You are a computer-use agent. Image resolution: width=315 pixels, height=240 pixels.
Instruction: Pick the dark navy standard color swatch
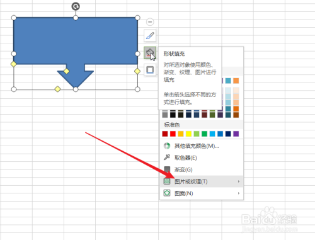228,134
